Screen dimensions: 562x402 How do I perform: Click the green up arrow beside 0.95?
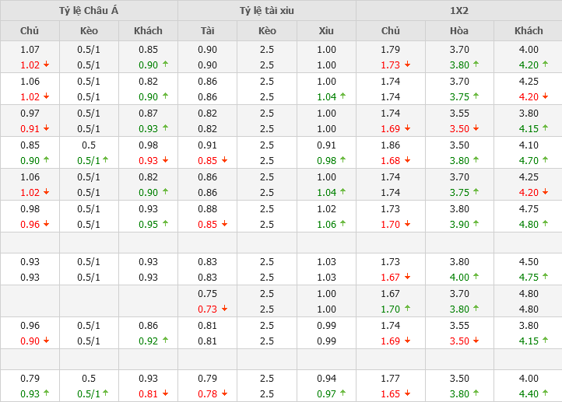165,224
